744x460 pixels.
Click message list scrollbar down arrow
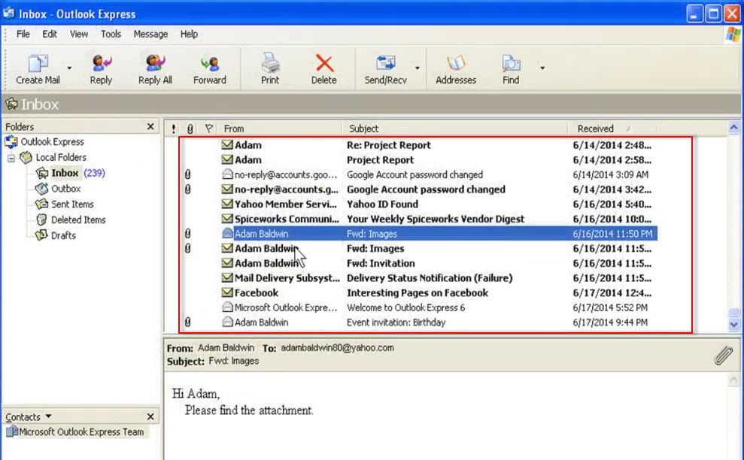733,325
